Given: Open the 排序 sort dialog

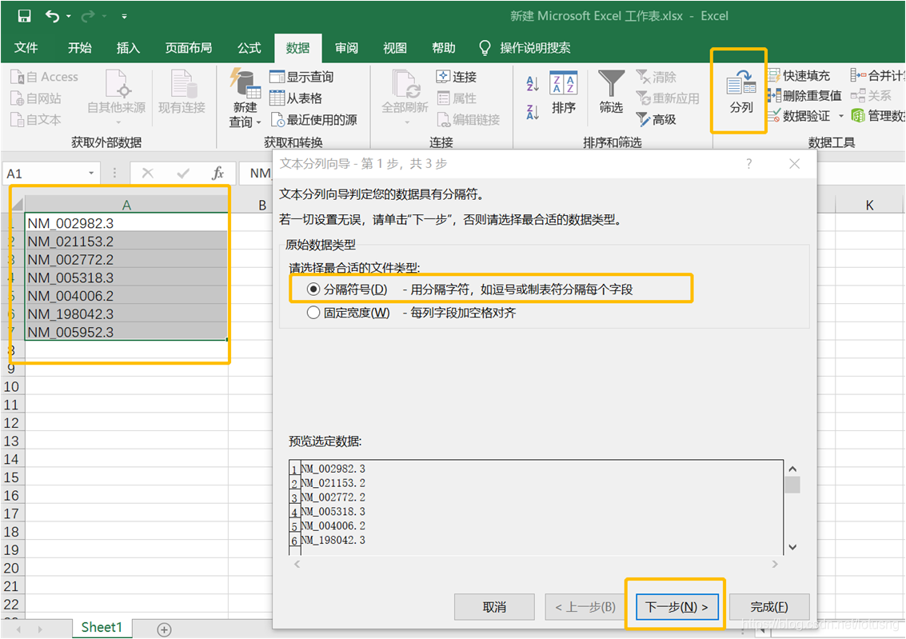Looking at the screenshot, I should (564, 93).
